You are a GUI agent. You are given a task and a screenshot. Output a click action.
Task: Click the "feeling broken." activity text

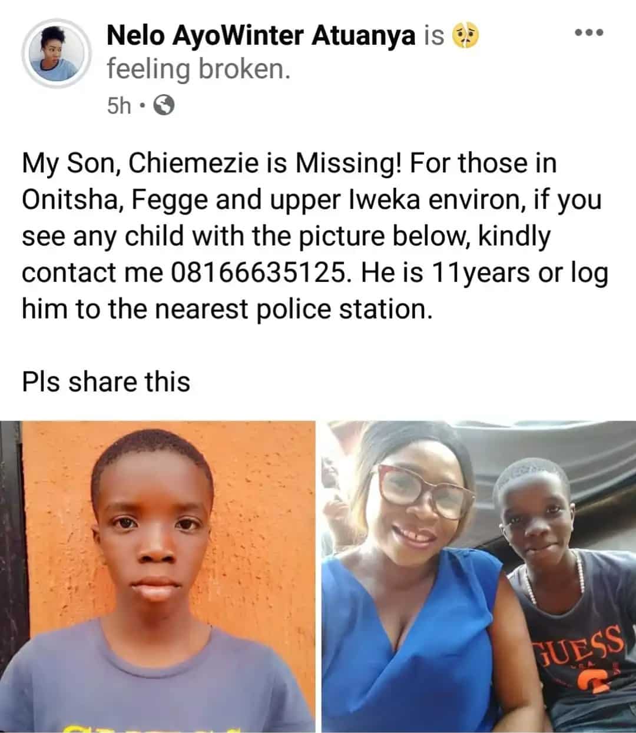(x=199, y=69)
